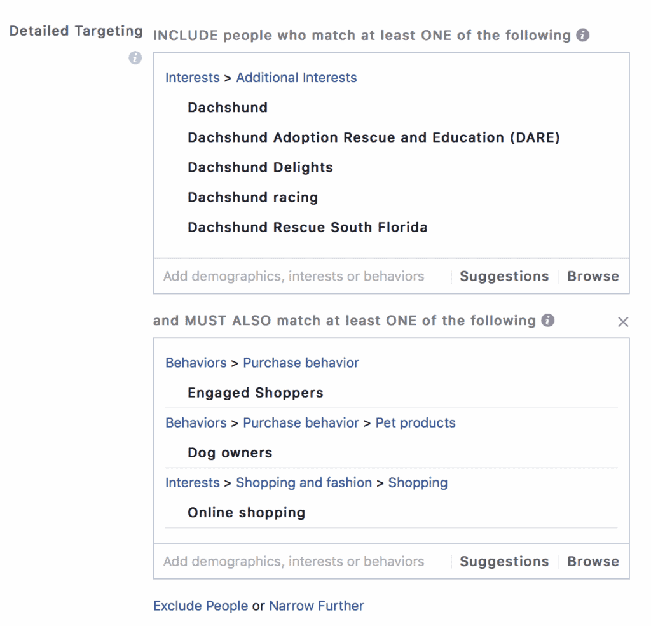The width and height of the screenshot is (651, 626).
Task: Open Browse for the MUST ALSO box
Action: tap(593, 561)
